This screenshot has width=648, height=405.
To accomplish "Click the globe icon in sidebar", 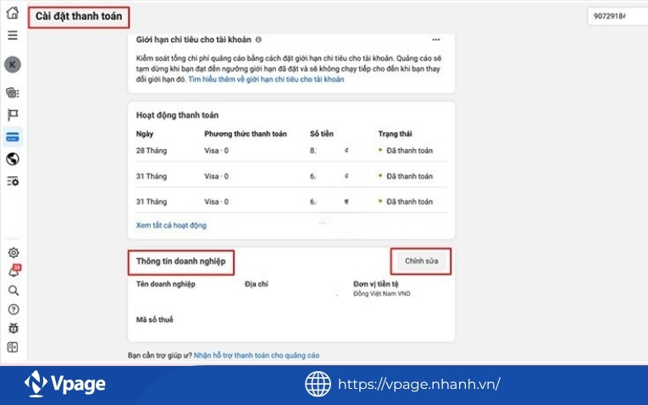I will click(x=12, y=158).
